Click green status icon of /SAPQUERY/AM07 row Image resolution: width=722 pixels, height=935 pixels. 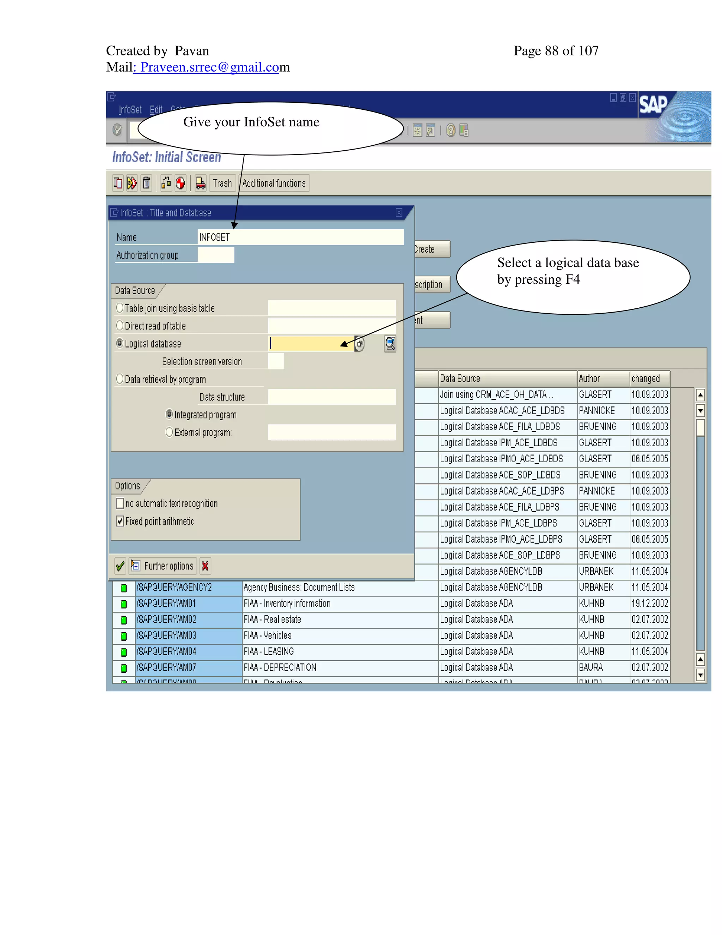(x=124, y=668)
